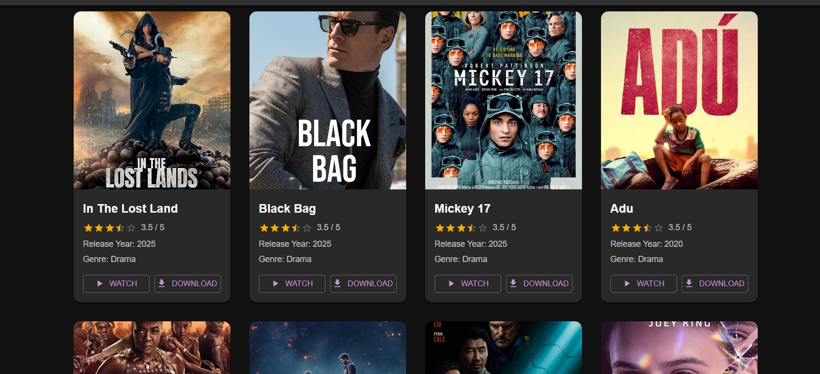Open the Black Bag movie poster
Image resolution: width=820 pixels, height=374 pixels.
click(x=328, y=100)
